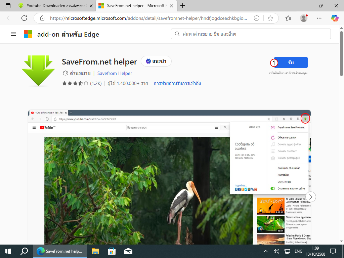The image size is (344, 258).
Task: Open the browser profile icon
Action: point(304,18)
